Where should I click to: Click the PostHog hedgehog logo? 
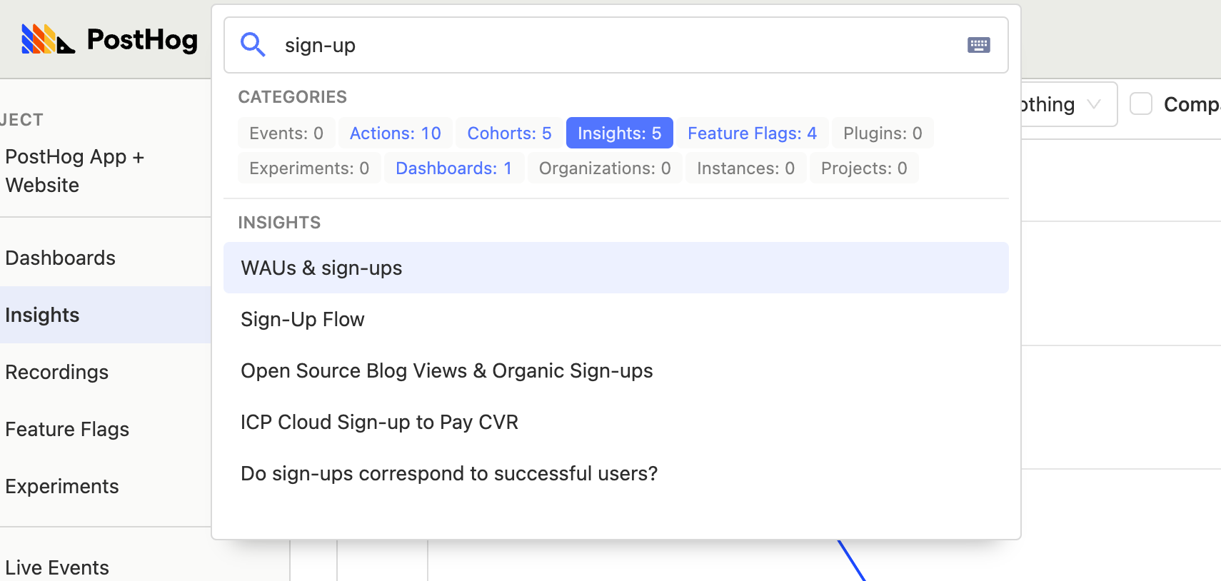pyautogui.click(x=47, y=39)
